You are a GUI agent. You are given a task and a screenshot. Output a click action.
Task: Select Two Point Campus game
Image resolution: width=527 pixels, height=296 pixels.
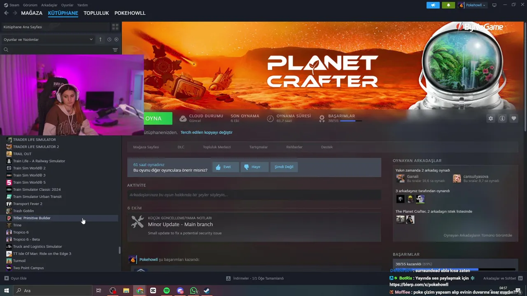tap(60, 268)
